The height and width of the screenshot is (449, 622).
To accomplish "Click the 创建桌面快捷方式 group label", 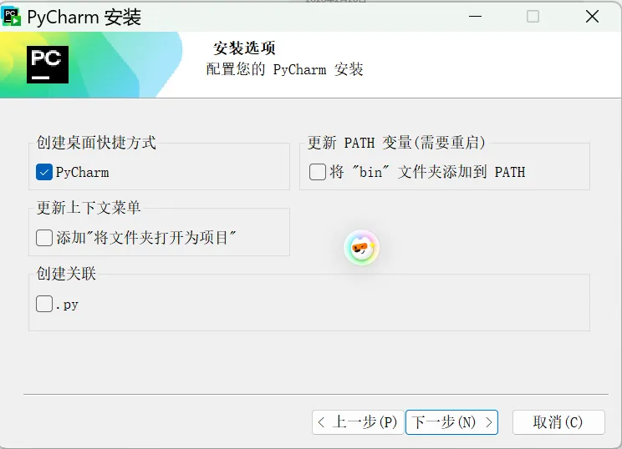I will pos(96,143).
